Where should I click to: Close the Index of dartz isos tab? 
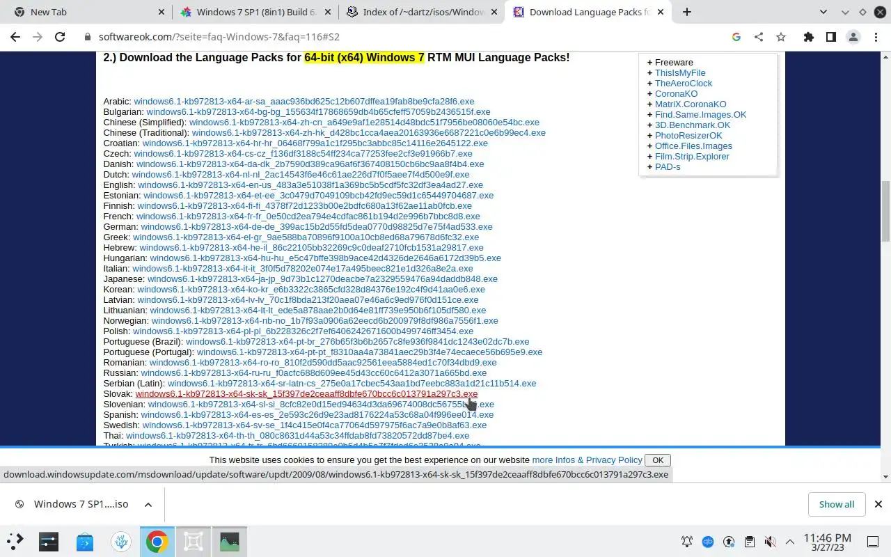pyautogui.click(x=494, y=12)
